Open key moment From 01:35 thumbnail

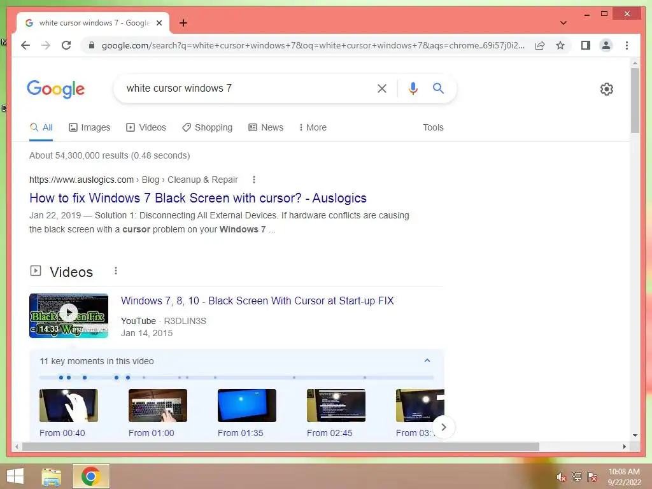pos(247,406)
